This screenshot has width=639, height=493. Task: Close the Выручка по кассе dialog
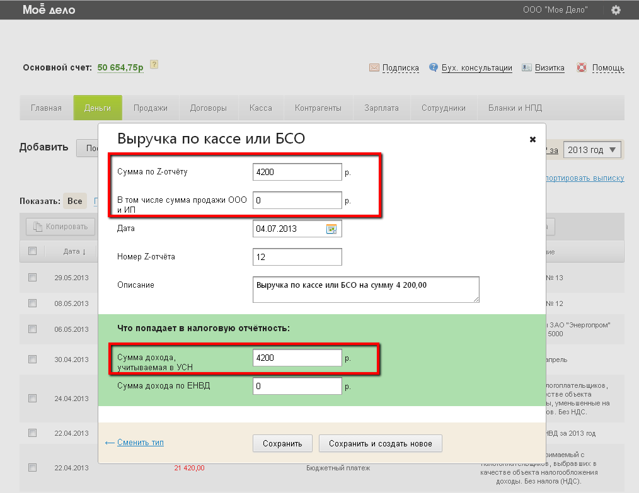pyautogui.click(x=532, y=139)
